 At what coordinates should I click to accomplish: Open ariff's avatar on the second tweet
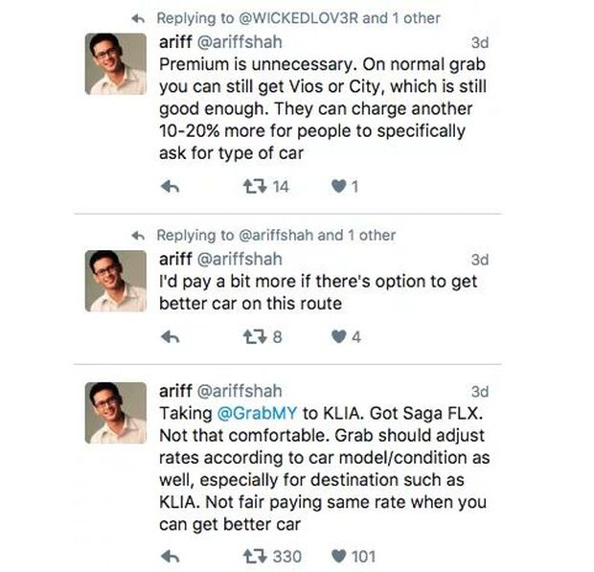(x=115, y=280)
